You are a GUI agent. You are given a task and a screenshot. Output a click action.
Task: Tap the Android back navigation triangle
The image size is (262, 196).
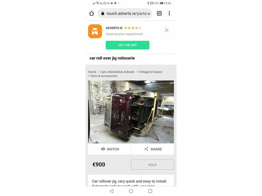point(112,191)
